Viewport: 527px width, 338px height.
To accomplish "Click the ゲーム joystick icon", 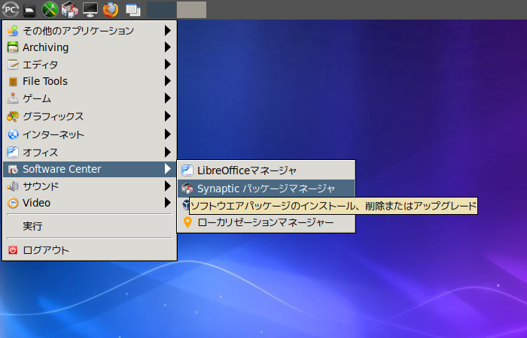I will click(x=13, y=98).
